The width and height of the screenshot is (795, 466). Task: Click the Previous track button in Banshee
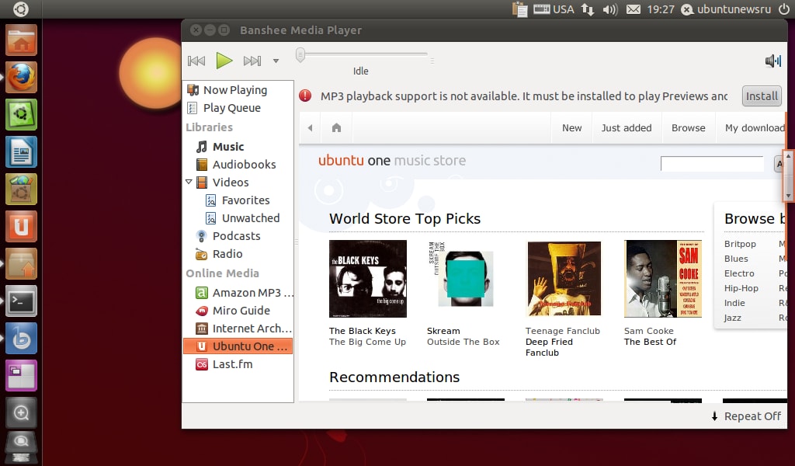[x=196, y=61]
